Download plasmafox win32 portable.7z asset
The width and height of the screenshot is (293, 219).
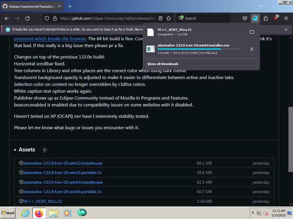coord(62,173)
